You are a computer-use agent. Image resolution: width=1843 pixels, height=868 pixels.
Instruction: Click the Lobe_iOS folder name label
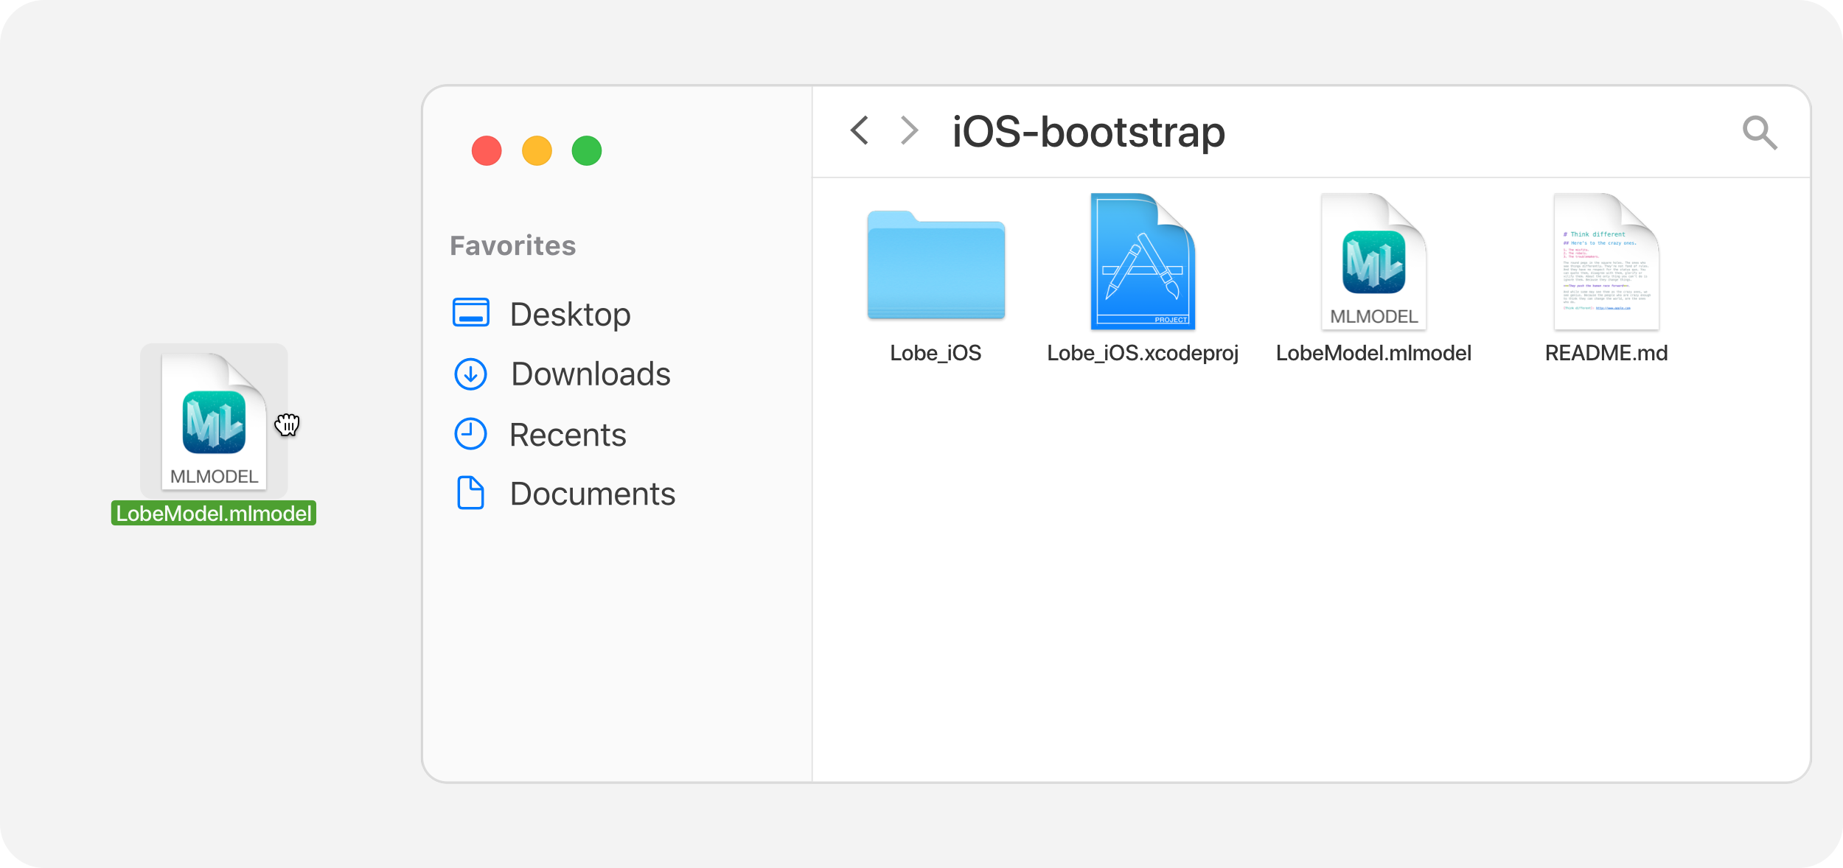point(936,353)
